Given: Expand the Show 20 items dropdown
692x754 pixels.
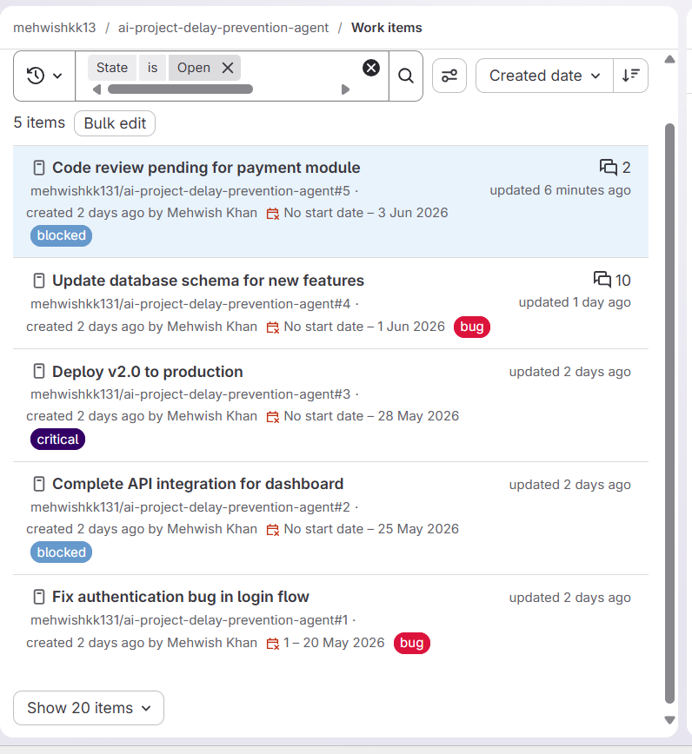Looking at the screenshot, I should (x=89, y=708).
